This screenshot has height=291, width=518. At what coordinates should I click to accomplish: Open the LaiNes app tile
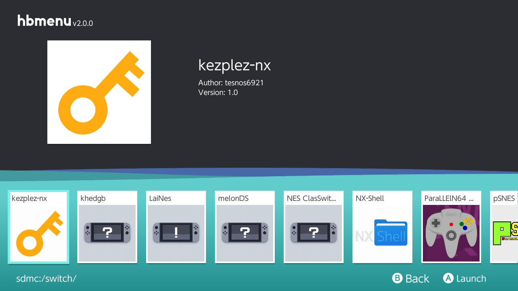pyautogui.click(x=176, y=227)
